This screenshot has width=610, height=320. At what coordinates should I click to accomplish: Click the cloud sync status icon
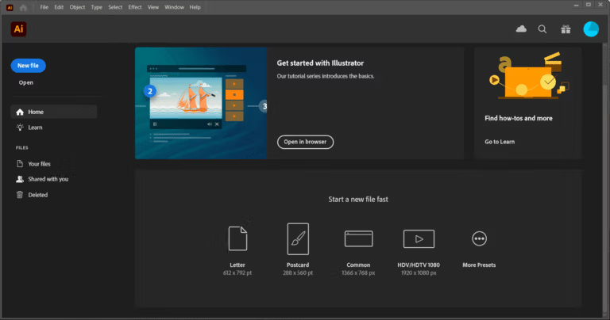tap(521, 29)
